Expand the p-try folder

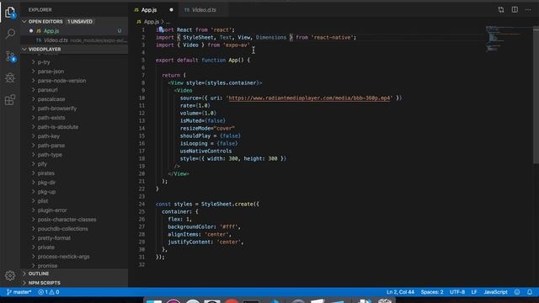pyautogui.click(x=74, y=62)
